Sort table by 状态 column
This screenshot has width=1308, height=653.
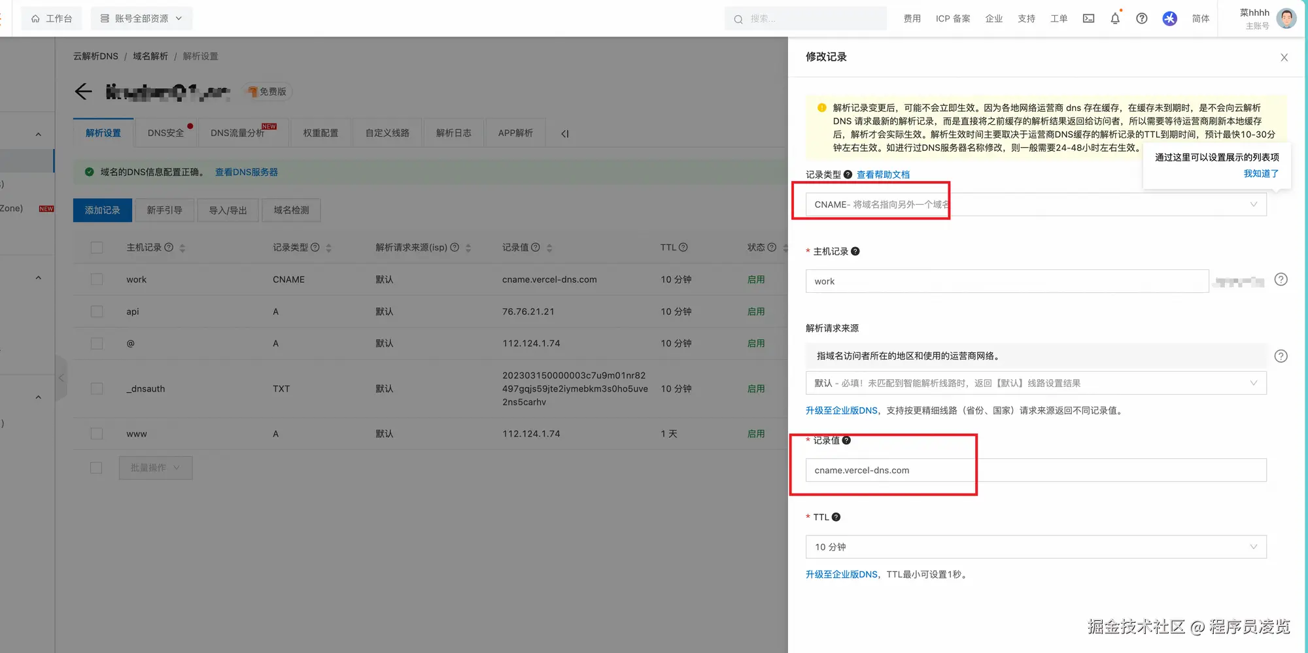[785, 248]
